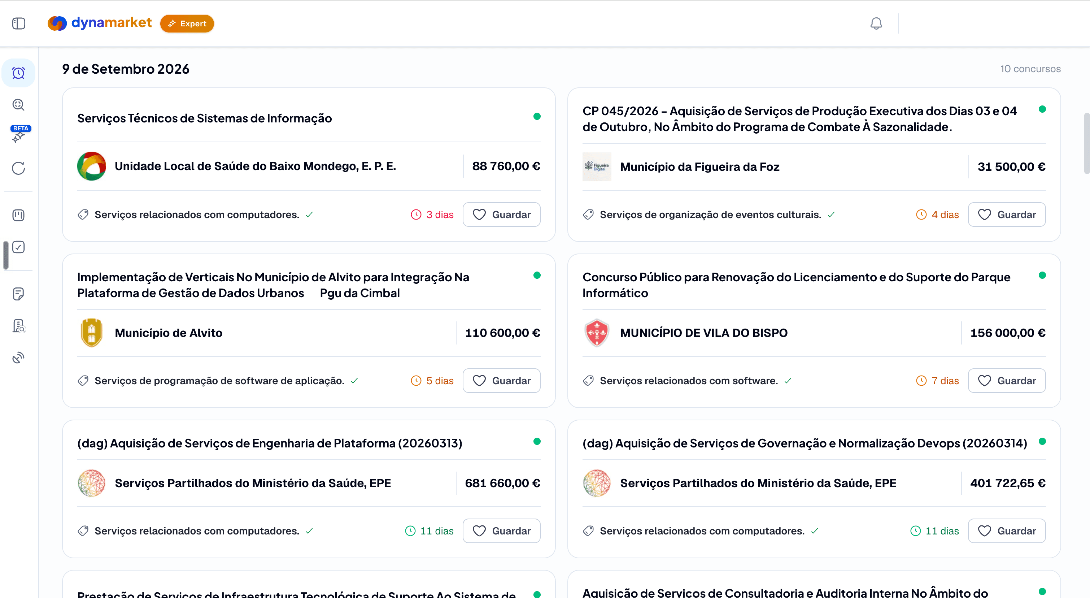Click the '88 760,00 €' amount
Image resolution: width=1090 pixels, height=598 pixels.
tap(506, 166)
